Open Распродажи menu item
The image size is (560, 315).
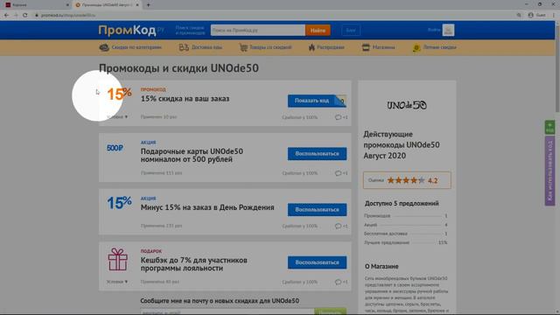click(x=331, y=47)
